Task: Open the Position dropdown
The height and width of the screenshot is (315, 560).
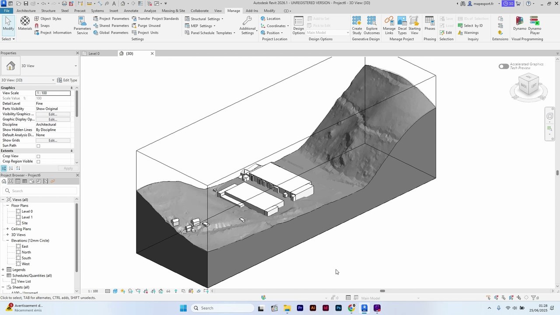Action: (x=272, y=33)
